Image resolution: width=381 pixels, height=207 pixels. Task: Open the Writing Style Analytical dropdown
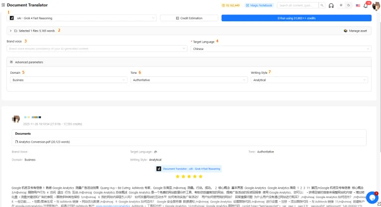pos(310,80)
